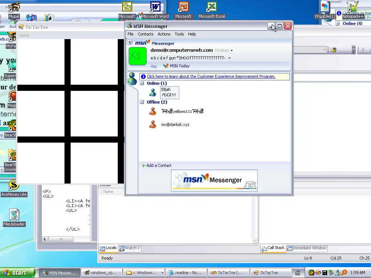Select the mv@darkok.xyz contact icon
The height and width of the screenshot is (278, 371).
(153, 125)
